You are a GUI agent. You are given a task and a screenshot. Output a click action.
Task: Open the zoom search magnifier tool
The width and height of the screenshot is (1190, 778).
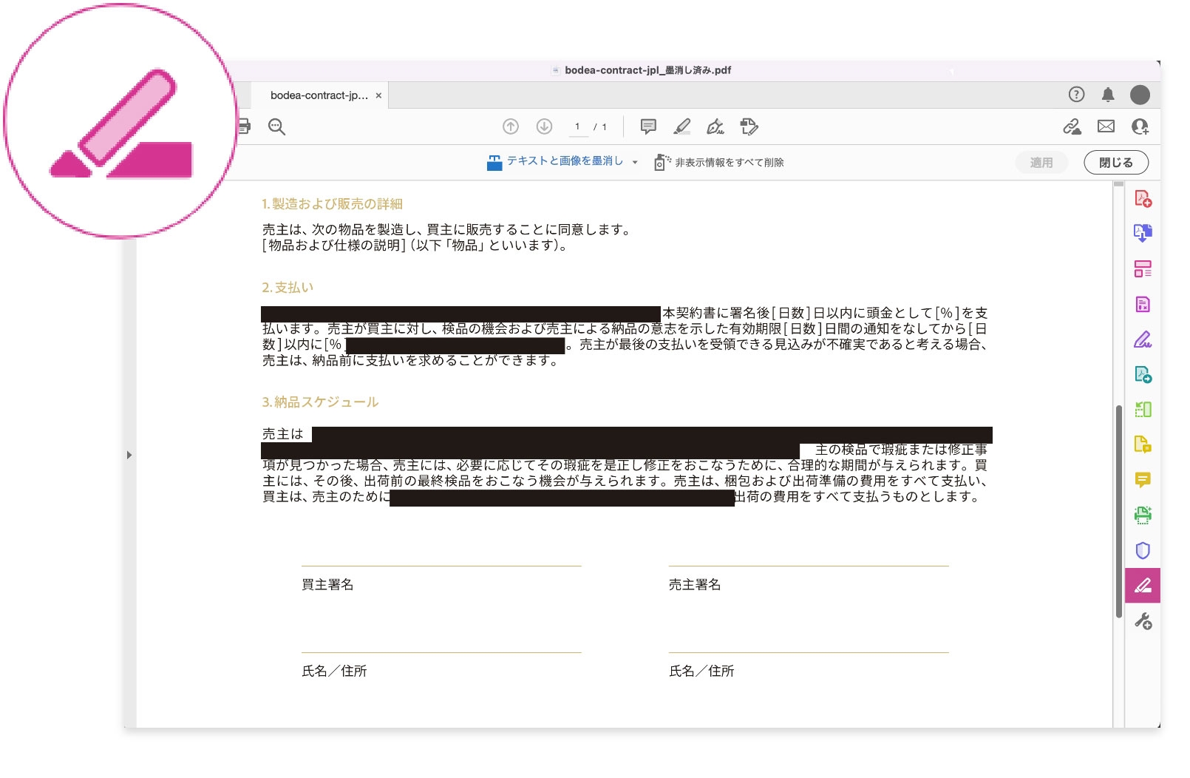tap(276, 126)
